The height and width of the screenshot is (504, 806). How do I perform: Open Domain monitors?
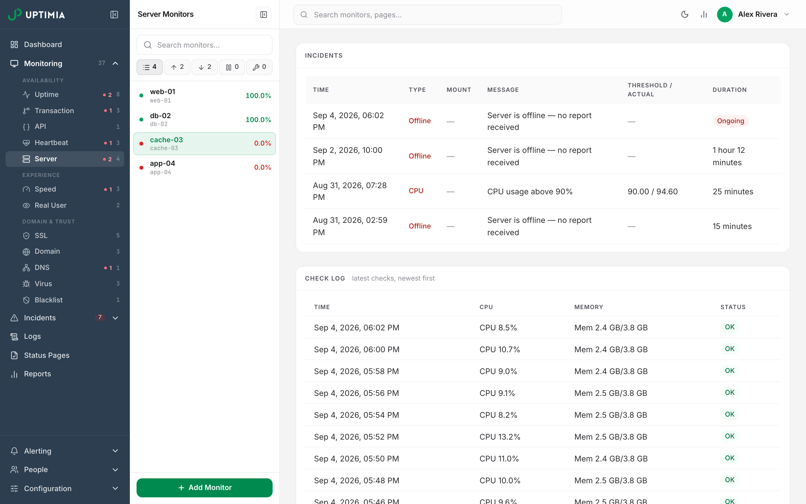pos(65,252)
